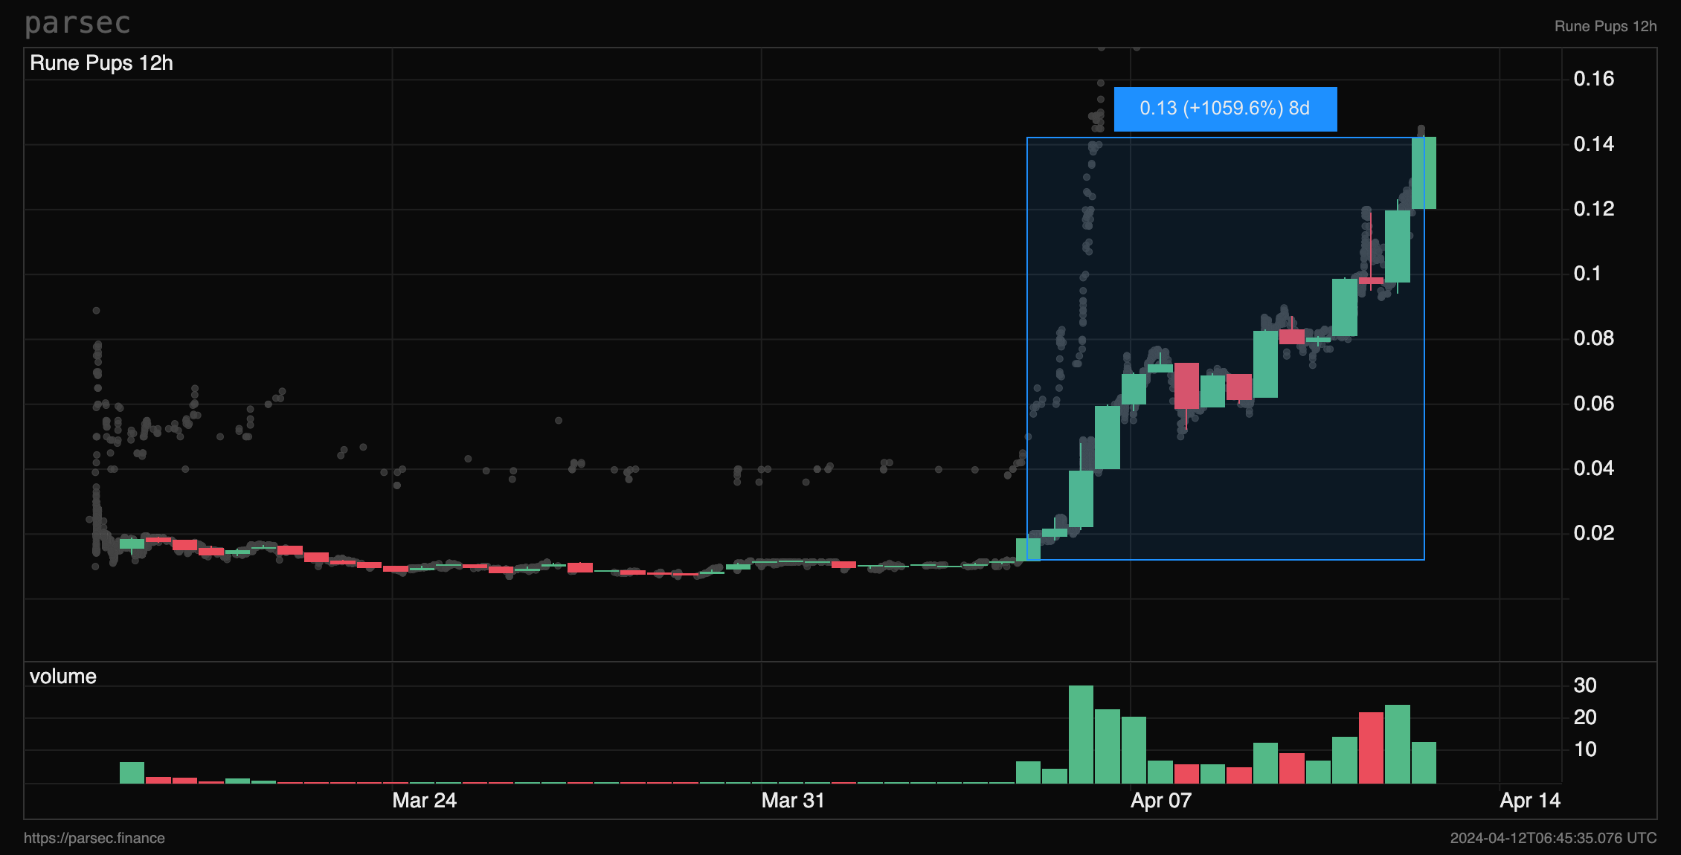Image resolution: width=1681 pixels, height=855 pixels.
Task: Click the 0.02 price axis tick
Action: pos(1594,533)
